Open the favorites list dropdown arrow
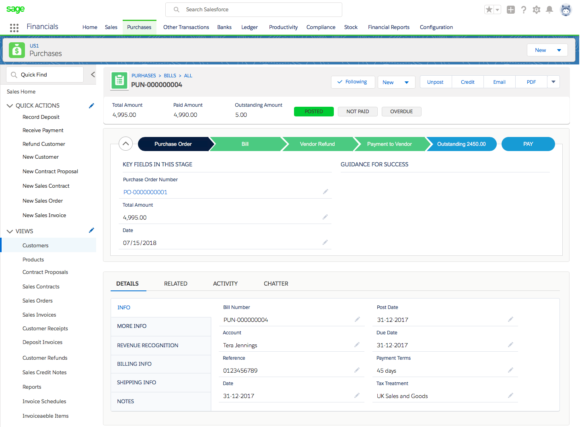This screenshot has height=427, width=580. point(498,10)
